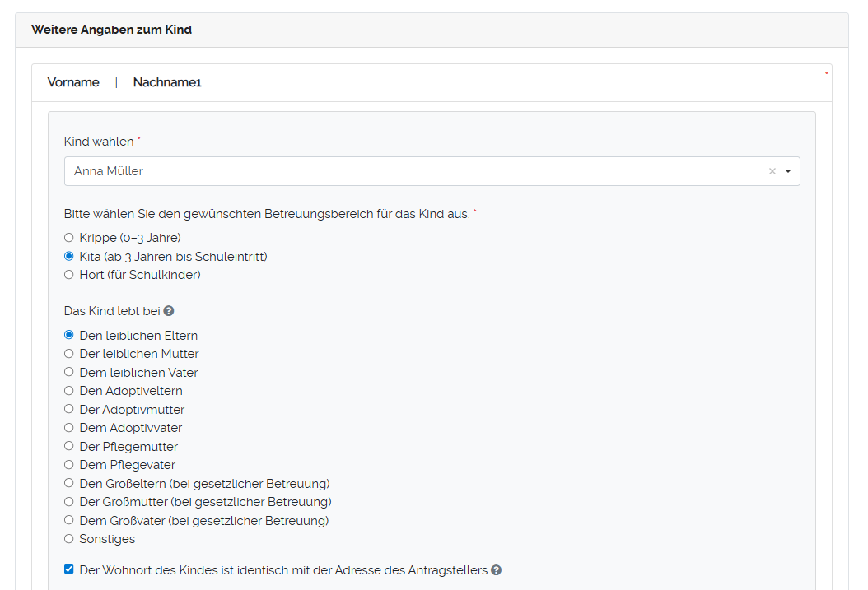Viewport: 868px width, 590px height.
Task: Click the Anna Müller selection field
Action: (412, 171)
